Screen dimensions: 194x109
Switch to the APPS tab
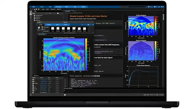click(x=50, y=7)
